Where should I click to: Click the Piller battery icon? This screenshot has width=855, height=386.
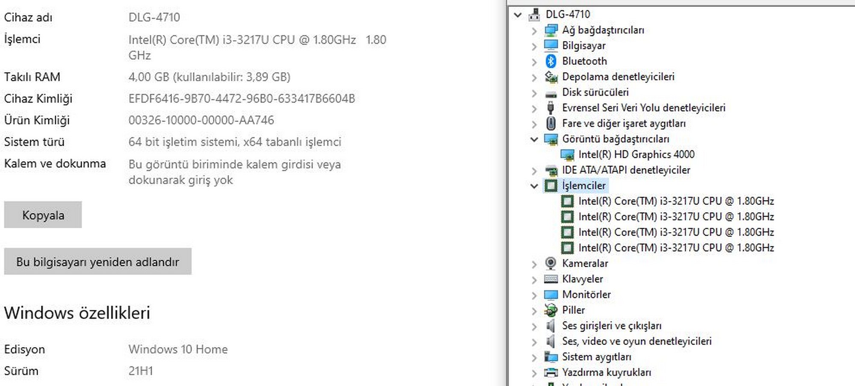[551, 310]
